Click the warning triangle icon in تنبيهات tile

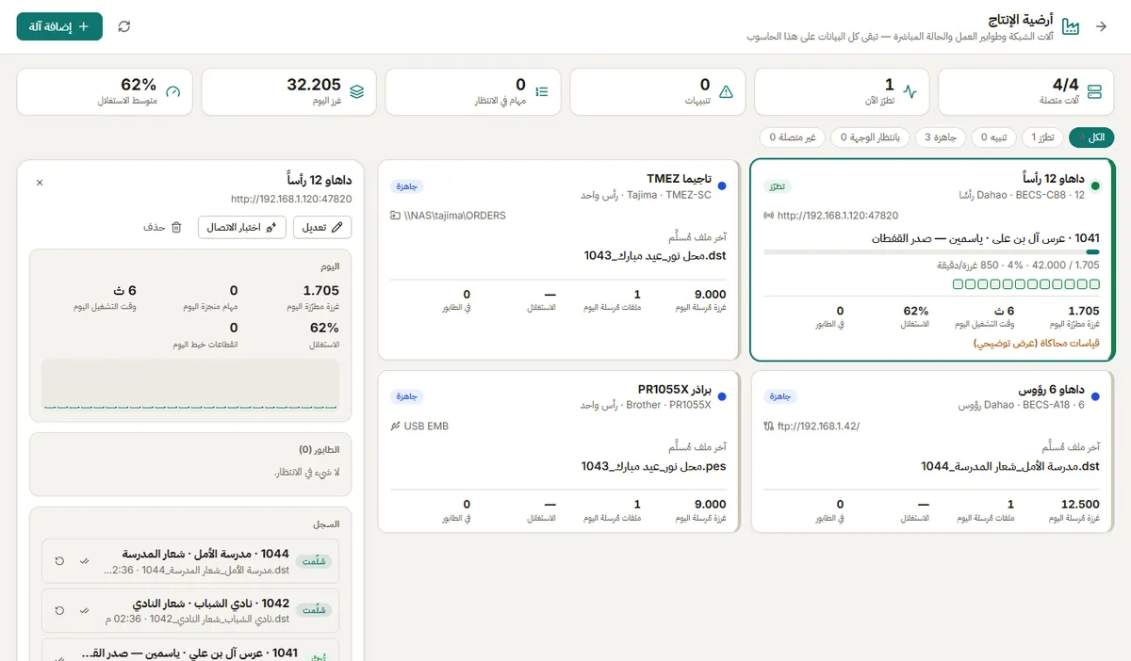(x=726, y=91)
